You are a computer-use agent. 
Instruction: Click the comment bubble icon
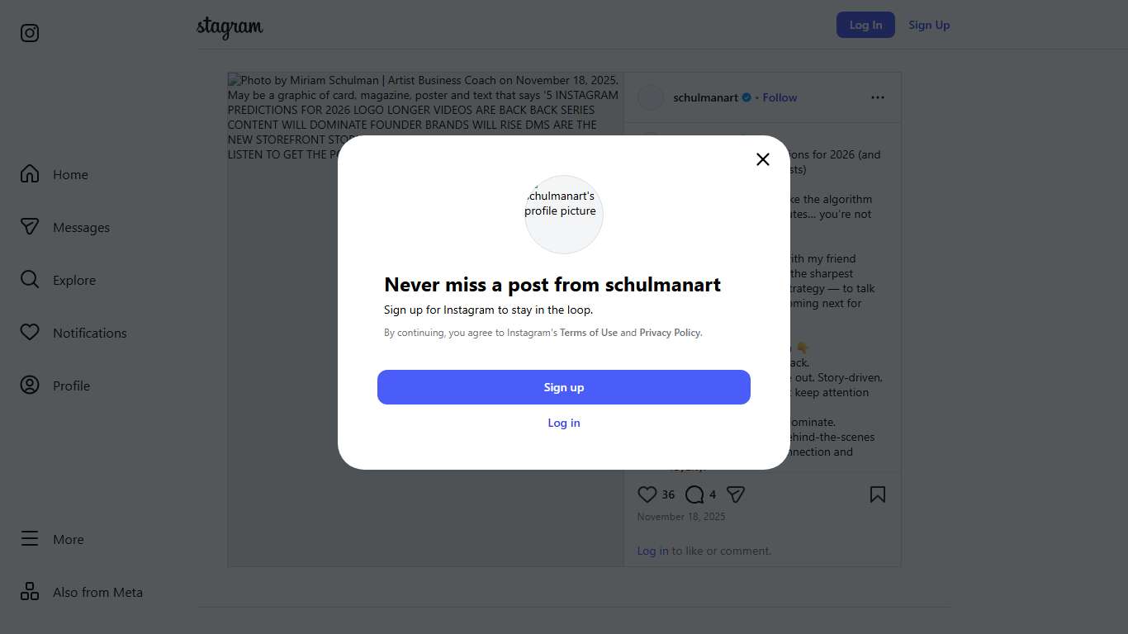pos(694,494)
